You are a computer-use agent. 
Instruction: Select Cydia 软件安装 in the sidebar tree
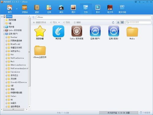click(13, 30)
